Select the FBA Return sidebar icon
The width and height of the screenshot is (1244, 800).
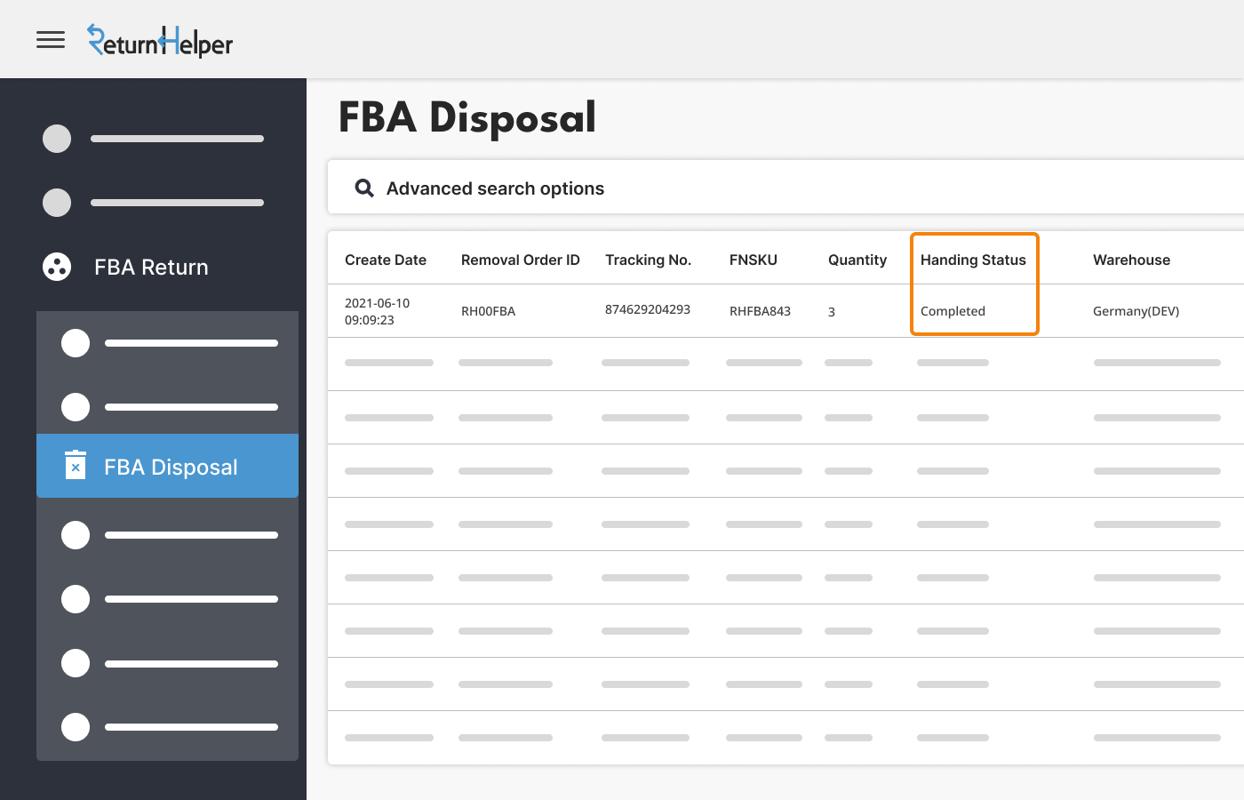point(57,267)
